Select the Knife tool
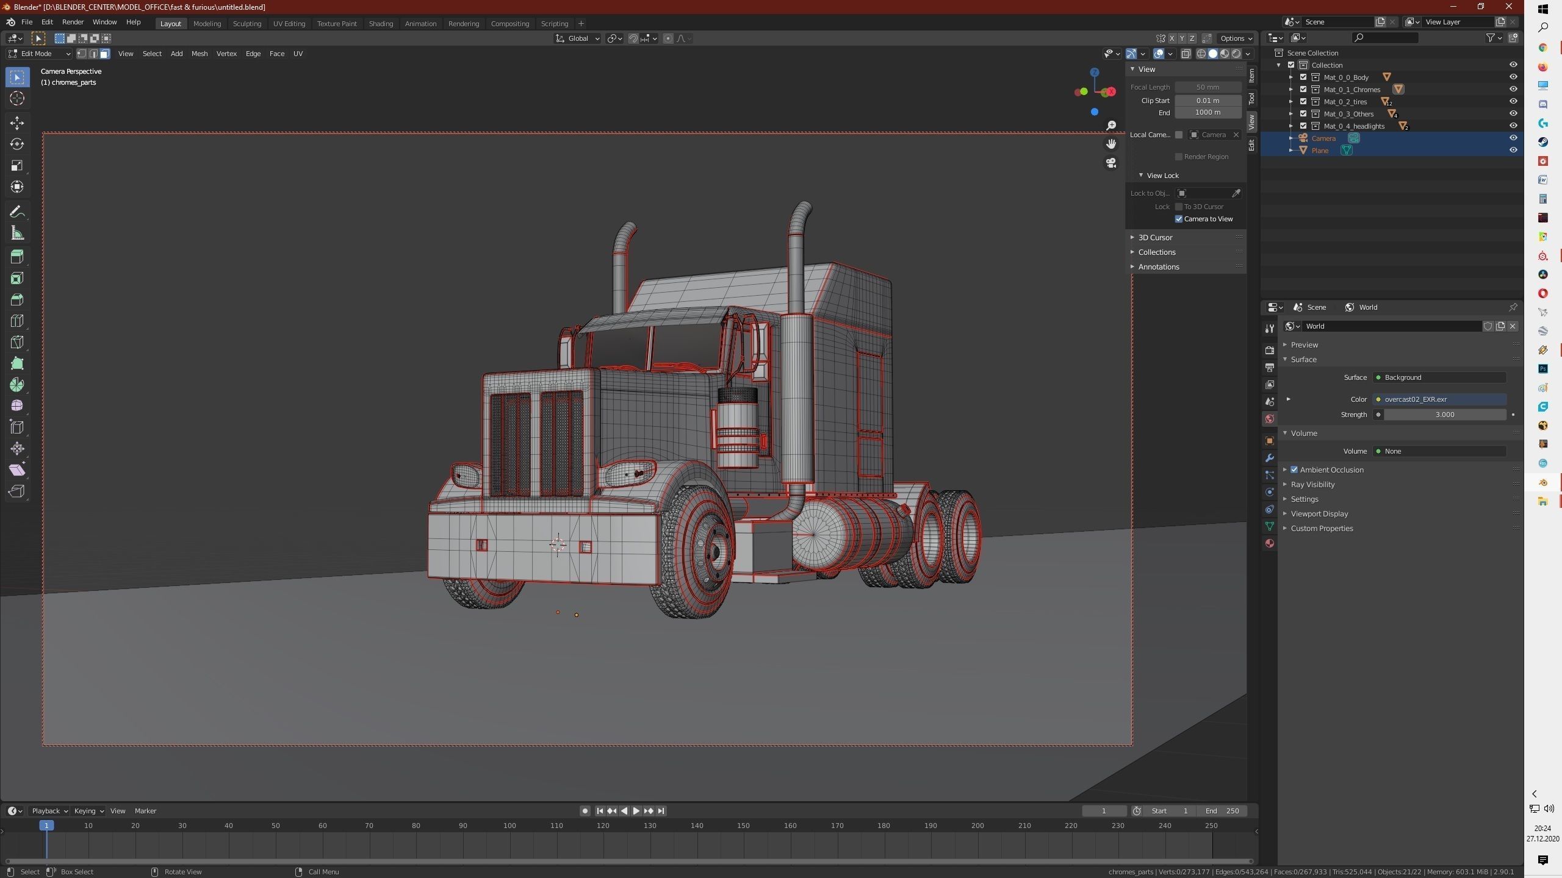1562x878 pixels. (17, 342)
